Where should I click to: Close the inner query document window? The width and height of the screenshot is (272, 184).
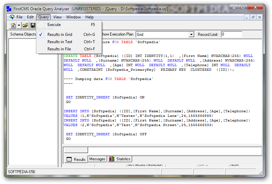click(x=259, y=17)
